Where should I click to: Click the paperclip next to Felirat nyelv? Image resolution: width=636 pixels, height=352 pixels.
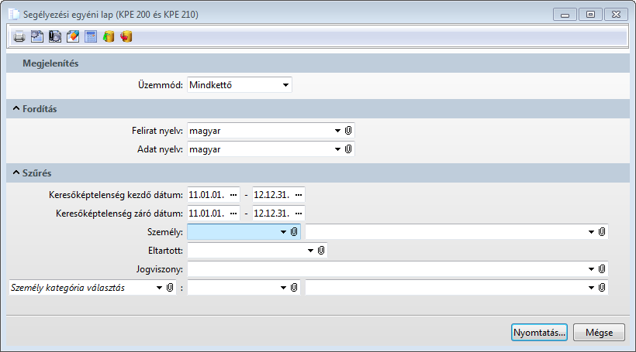[x=348, y=130]
